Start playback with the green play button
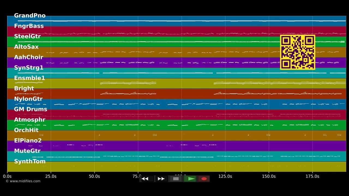 (x=190, y=179)
